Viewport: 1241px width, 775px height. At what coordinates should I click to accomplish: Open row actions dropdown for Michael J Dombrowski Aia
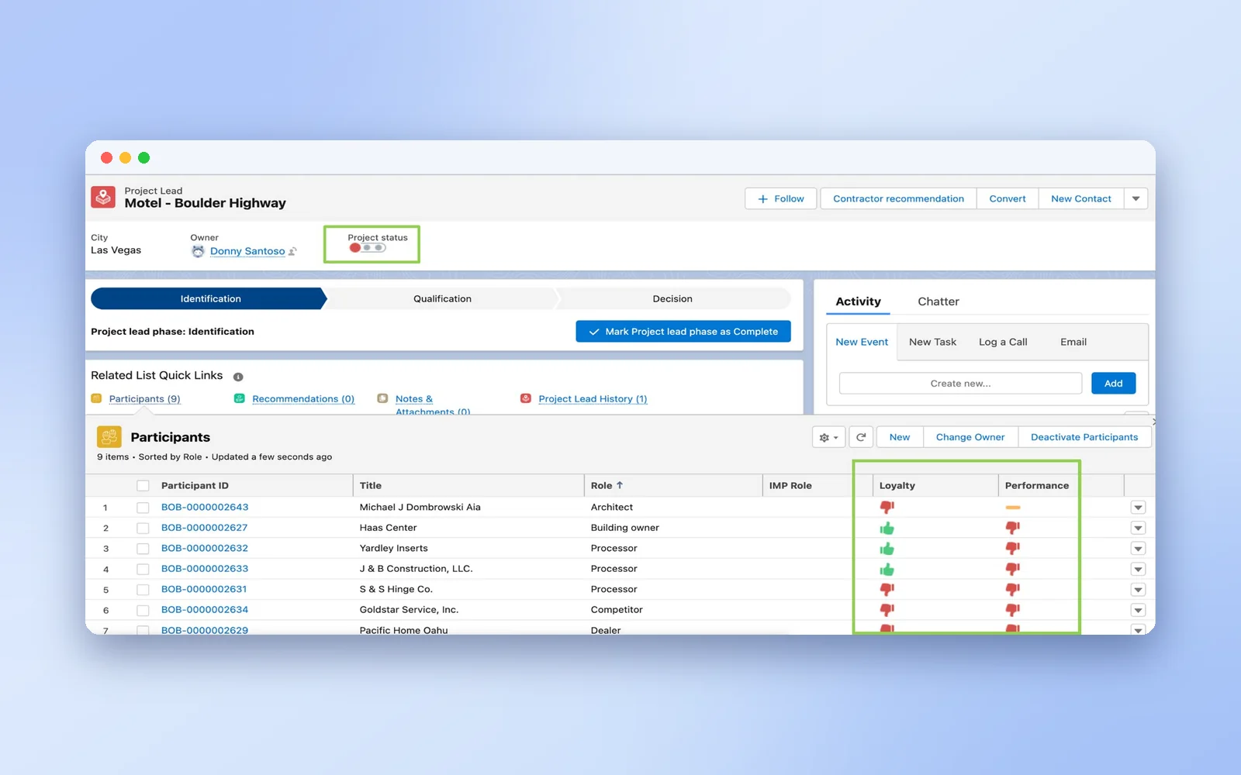click(x=1138, y=508)
